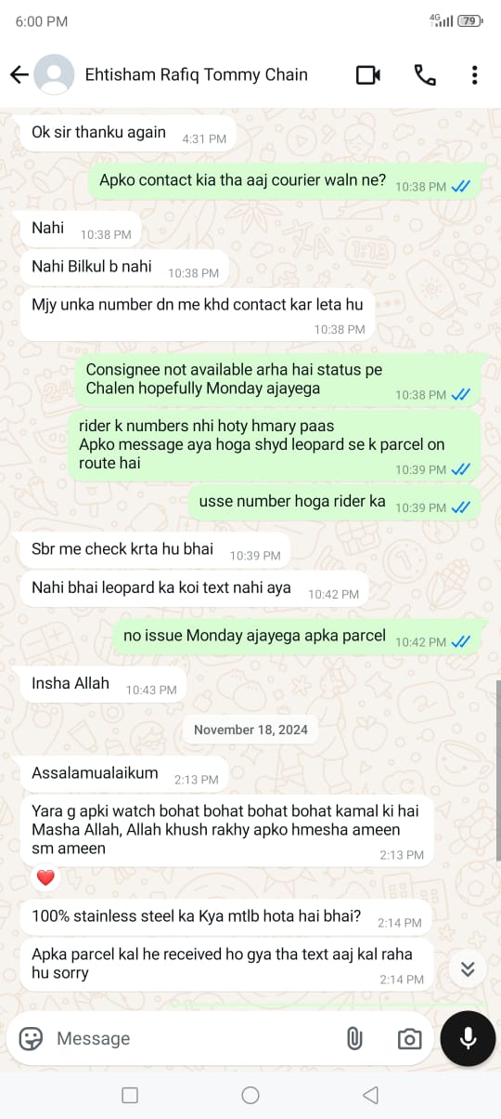Open the camera from message bar
The width and height of the screenshot is (501, 1119).
(409, 1039)
